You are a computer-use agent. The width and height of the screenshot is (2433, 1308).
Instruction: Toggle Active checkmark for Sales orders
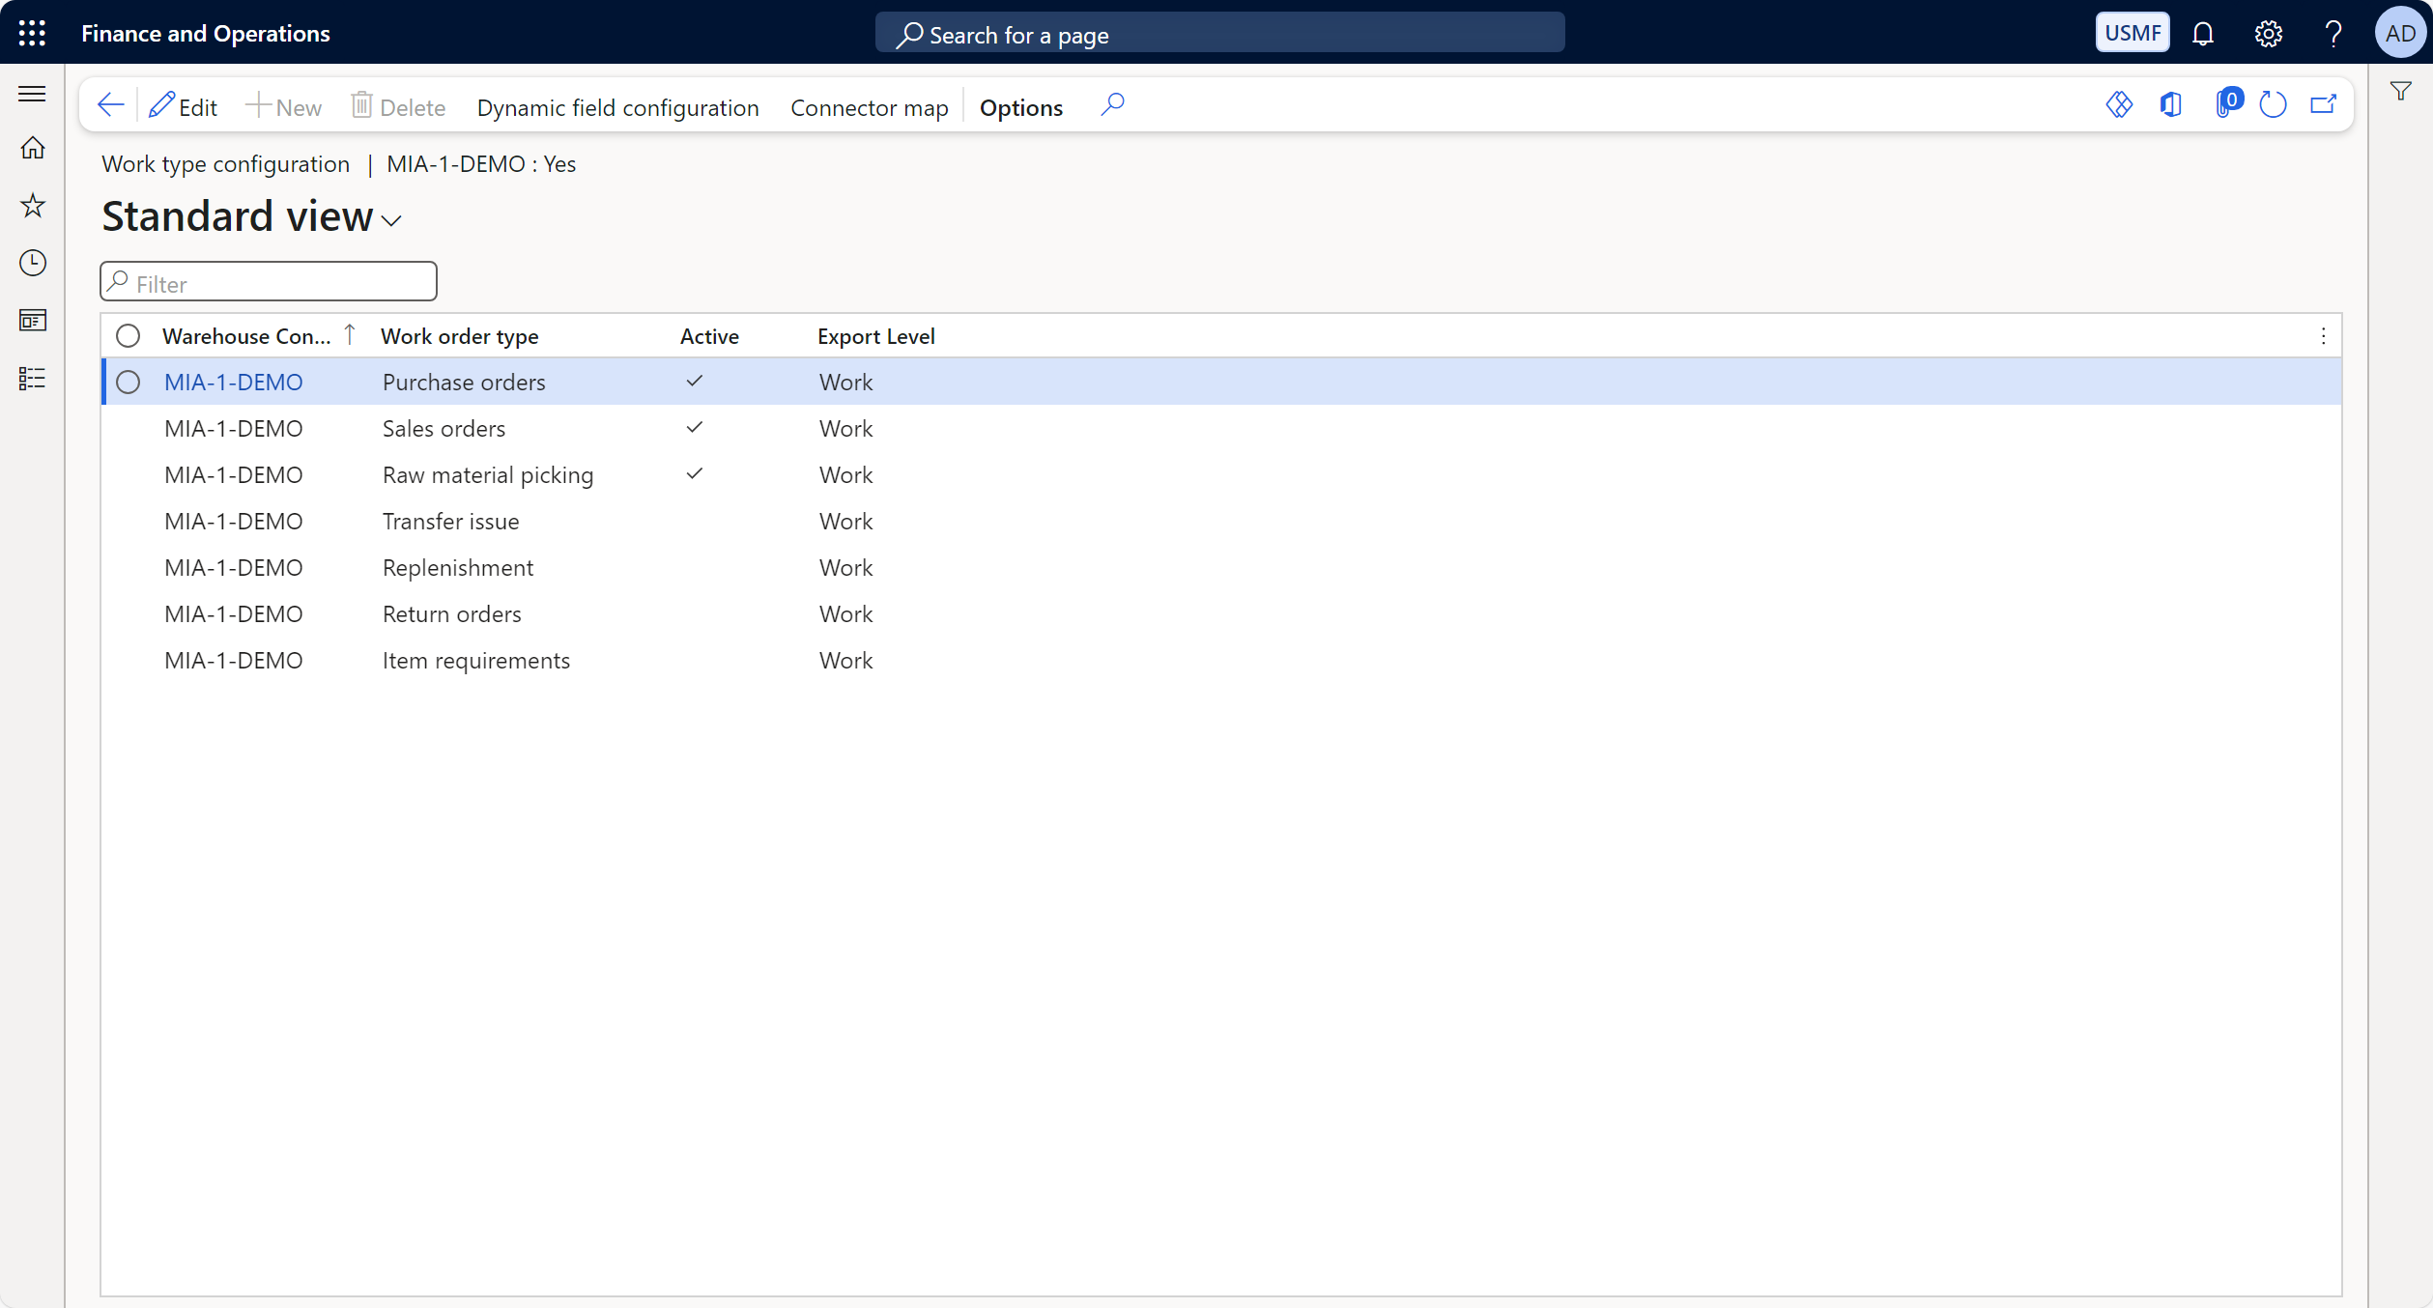click(694, 428)
